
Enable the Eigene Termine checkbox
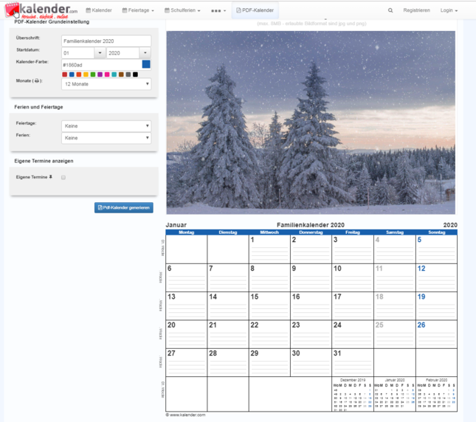pos(64,178)
